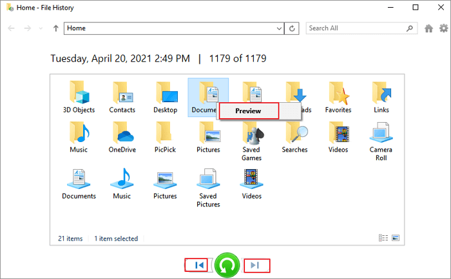Click the Search All field
This screenshot has height=279, width=451.
(x=357, y=28)
